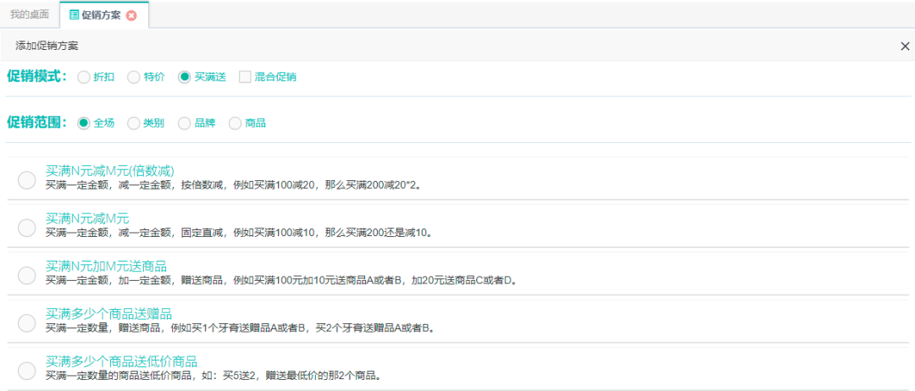Click the 促销方案 tab document icon
915x391 pixels.
pos(75,14)
